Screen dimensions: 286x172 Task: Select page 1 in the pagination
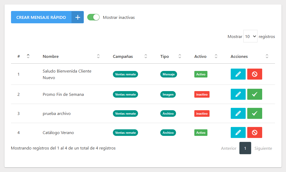[x=245, y=148]
